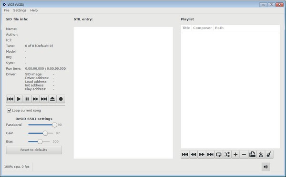Toggle playlist repeat mode icon
This screenshot has width=286, height=177.
click(x=219, y=155)
